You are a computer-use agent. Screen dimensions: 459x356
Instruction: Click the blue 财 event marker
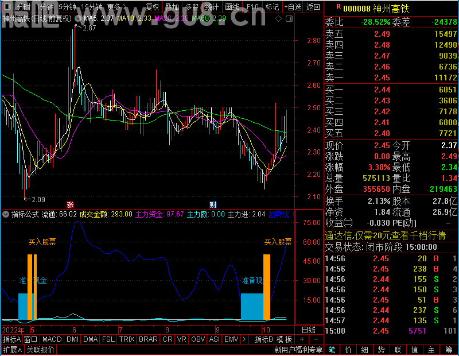(x=213, y=204)
